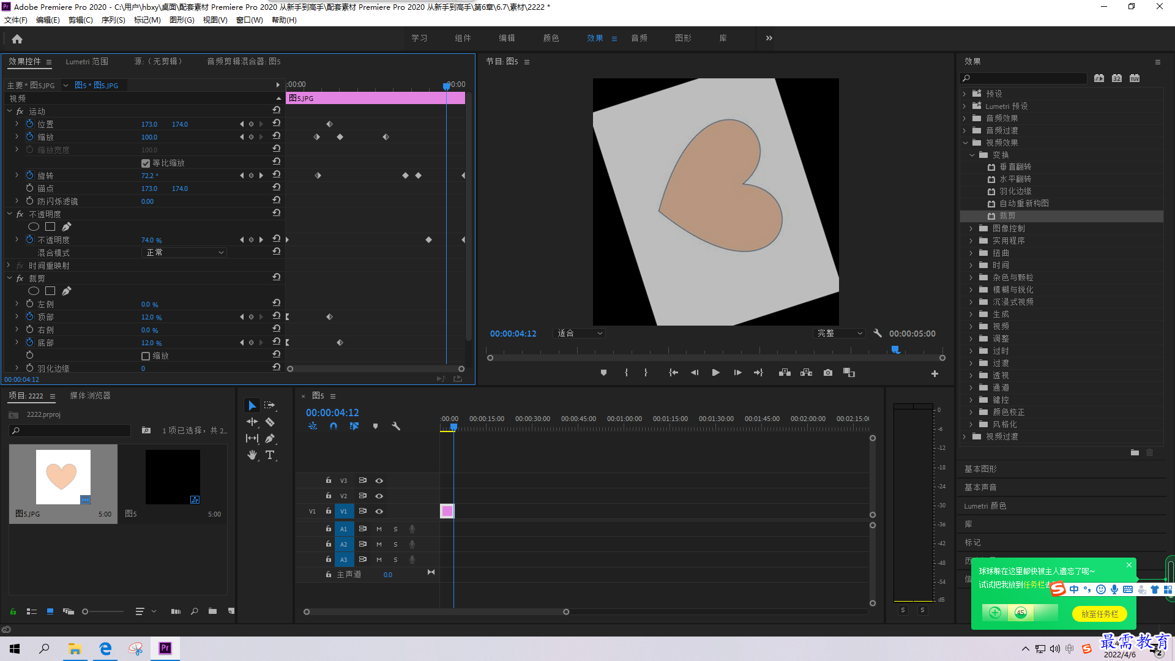Check the Crop Zoom checkbox
Viewport: 1175px width, 661px height.
[x=146, y=356]
